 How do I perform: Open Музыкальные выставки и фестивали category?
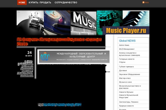point(130,87)
